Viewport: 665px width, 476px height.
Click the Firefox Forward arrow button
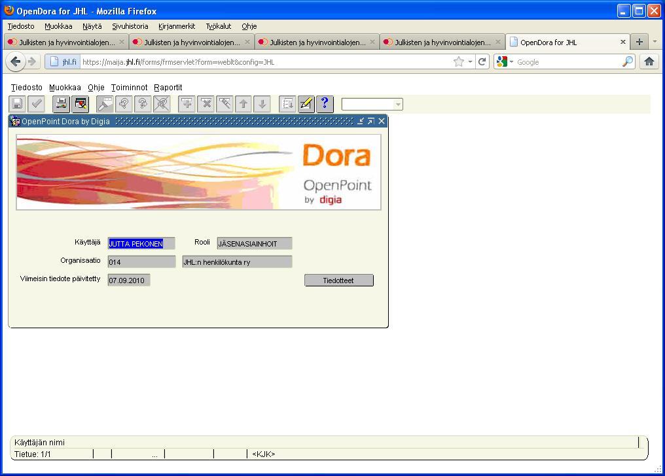pos(32,62)
